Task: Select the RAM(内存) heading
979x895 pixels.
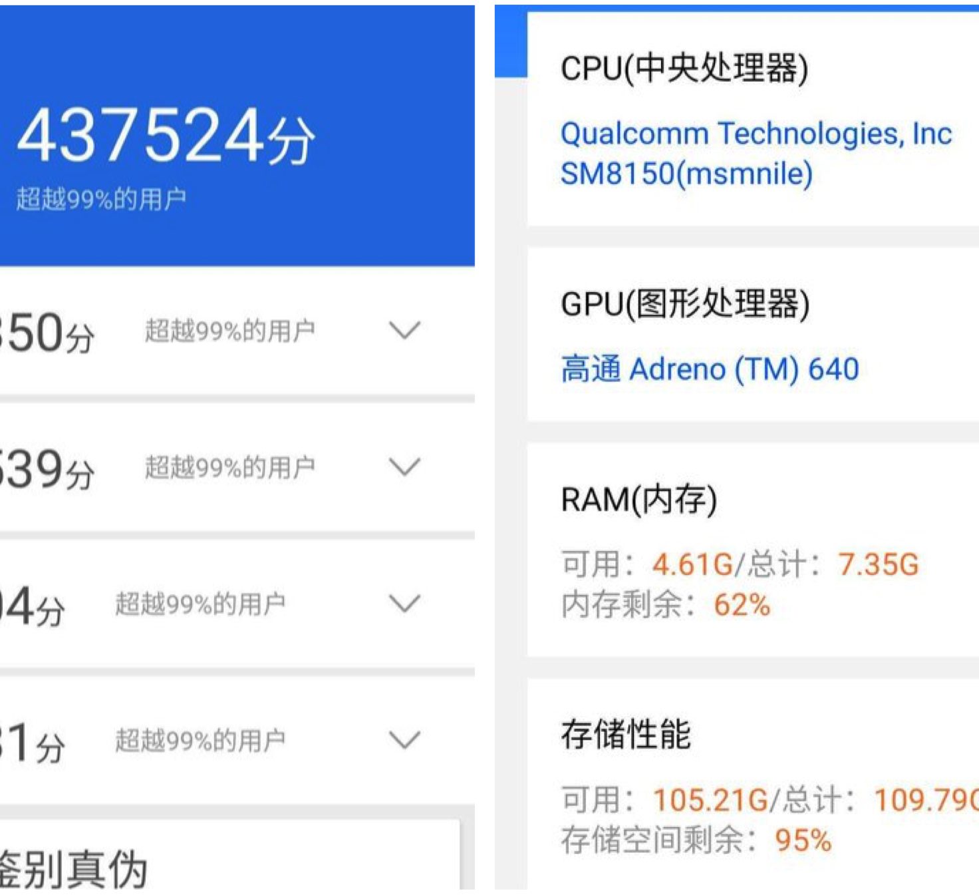Action: pyautogui.click(x=639, y=500)
